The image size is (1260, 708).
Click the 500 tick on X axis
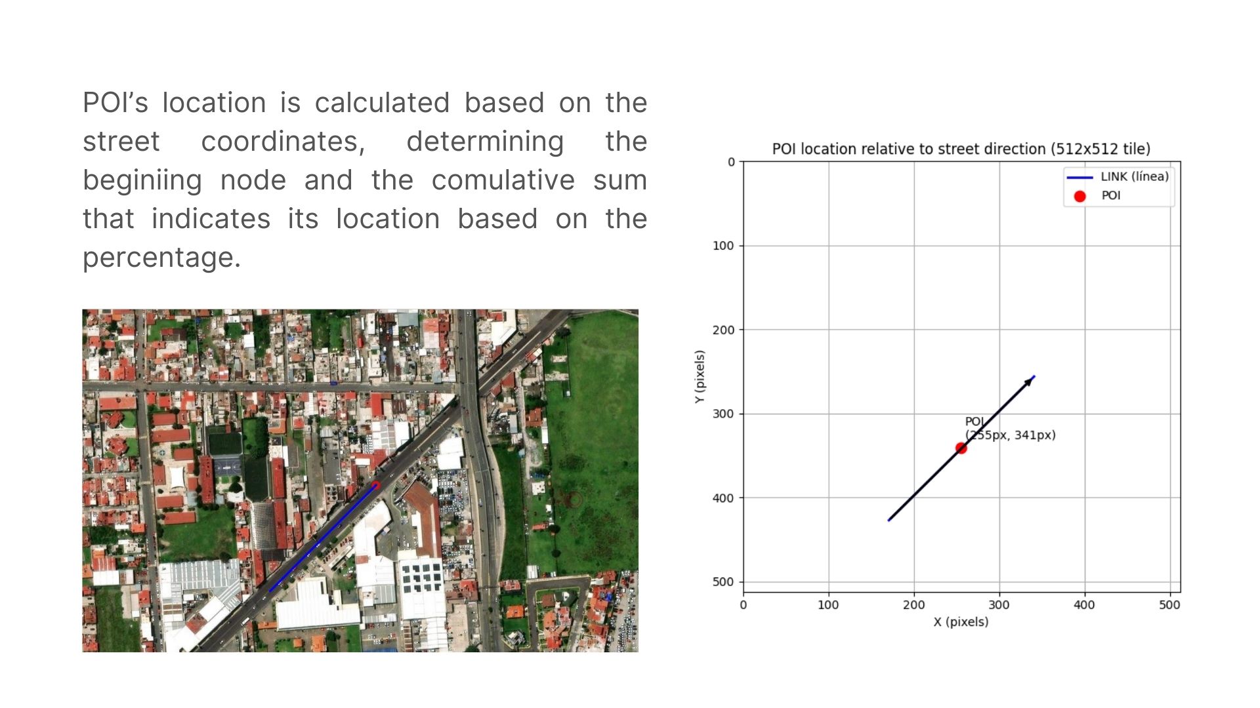click(1169, 604)
